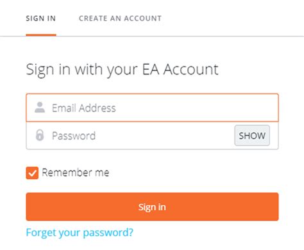Toggle Remember me via its text label
The image size is (304, 250).
click(76, 172)
